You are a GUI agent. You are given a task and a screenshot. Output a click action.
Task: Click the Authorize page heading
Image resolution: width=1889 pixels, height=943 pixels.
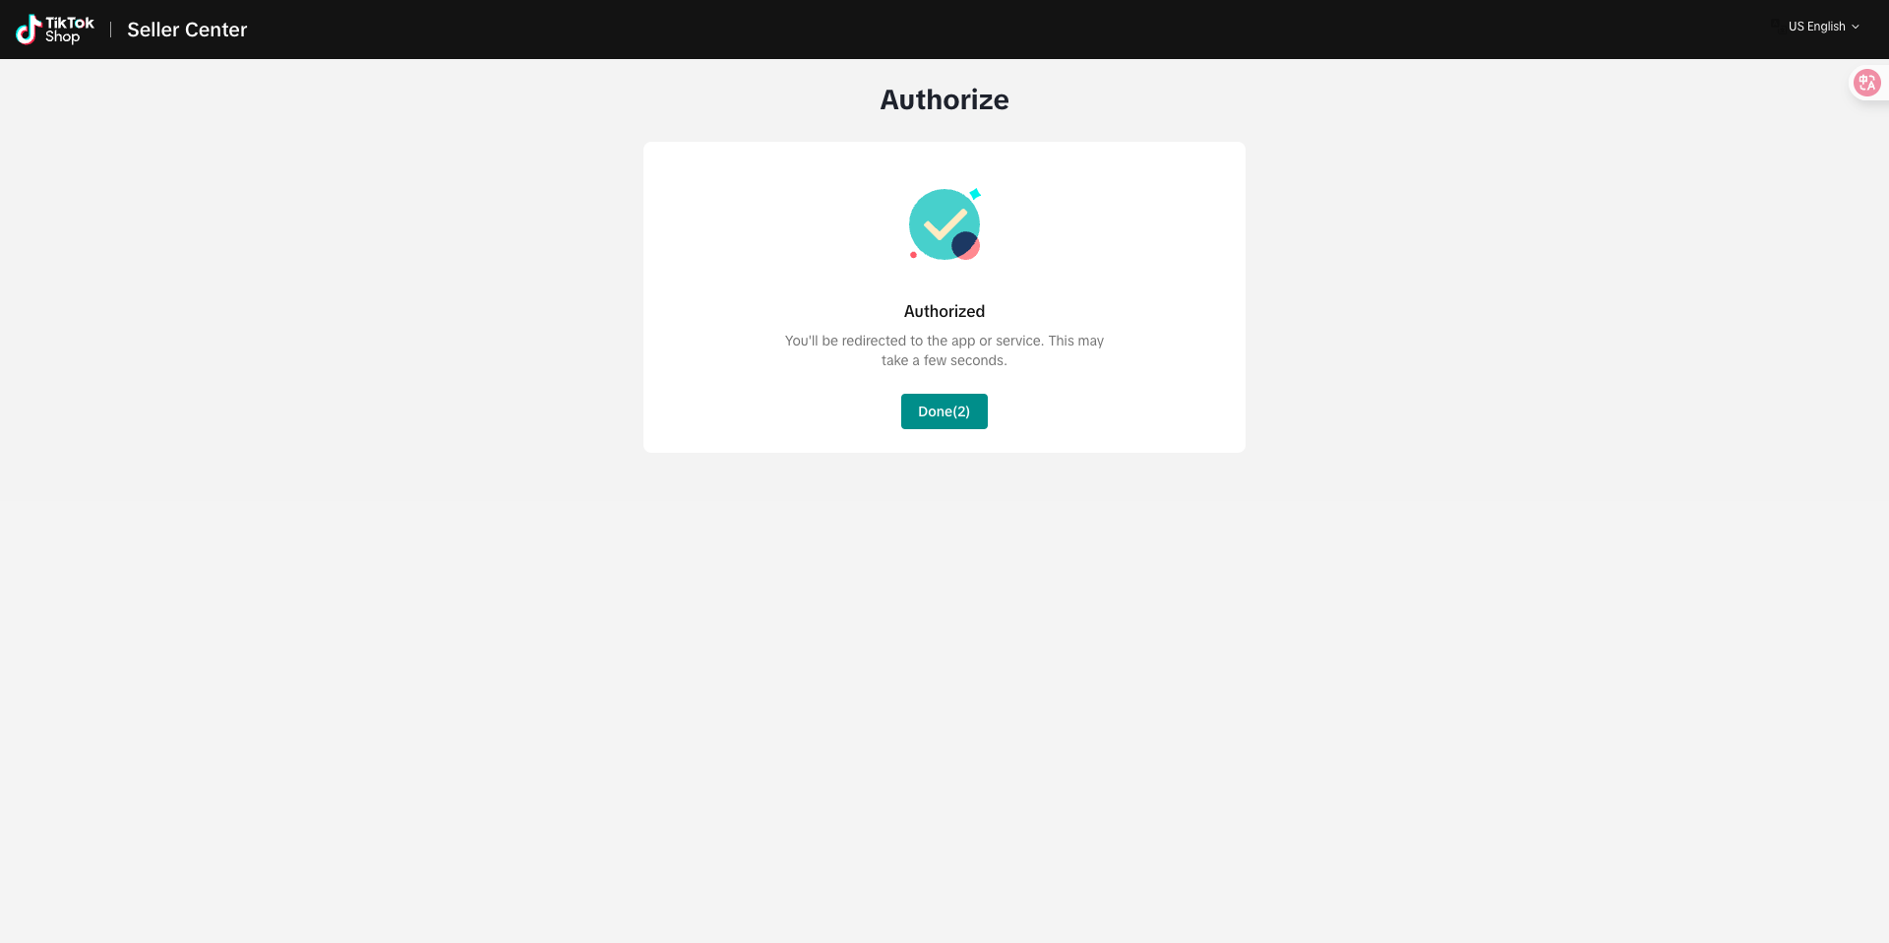(x=944, y=99)
